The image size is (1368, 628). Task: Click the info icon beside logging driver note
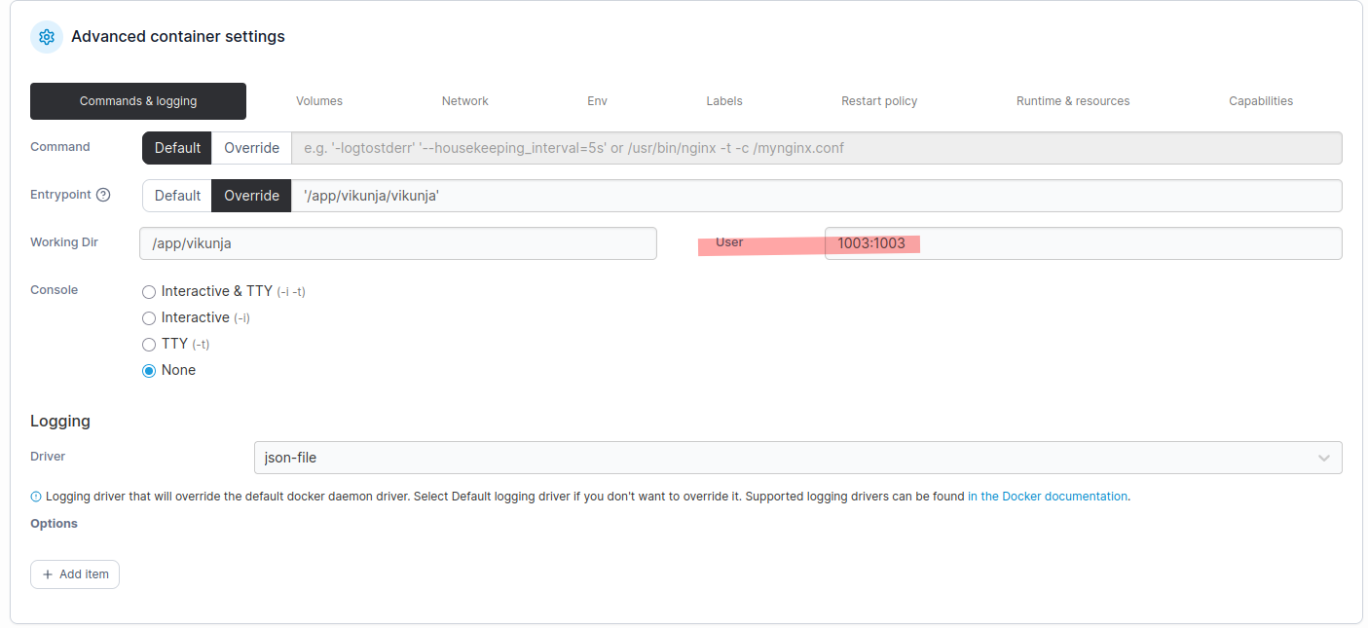[x=36, y=497]
